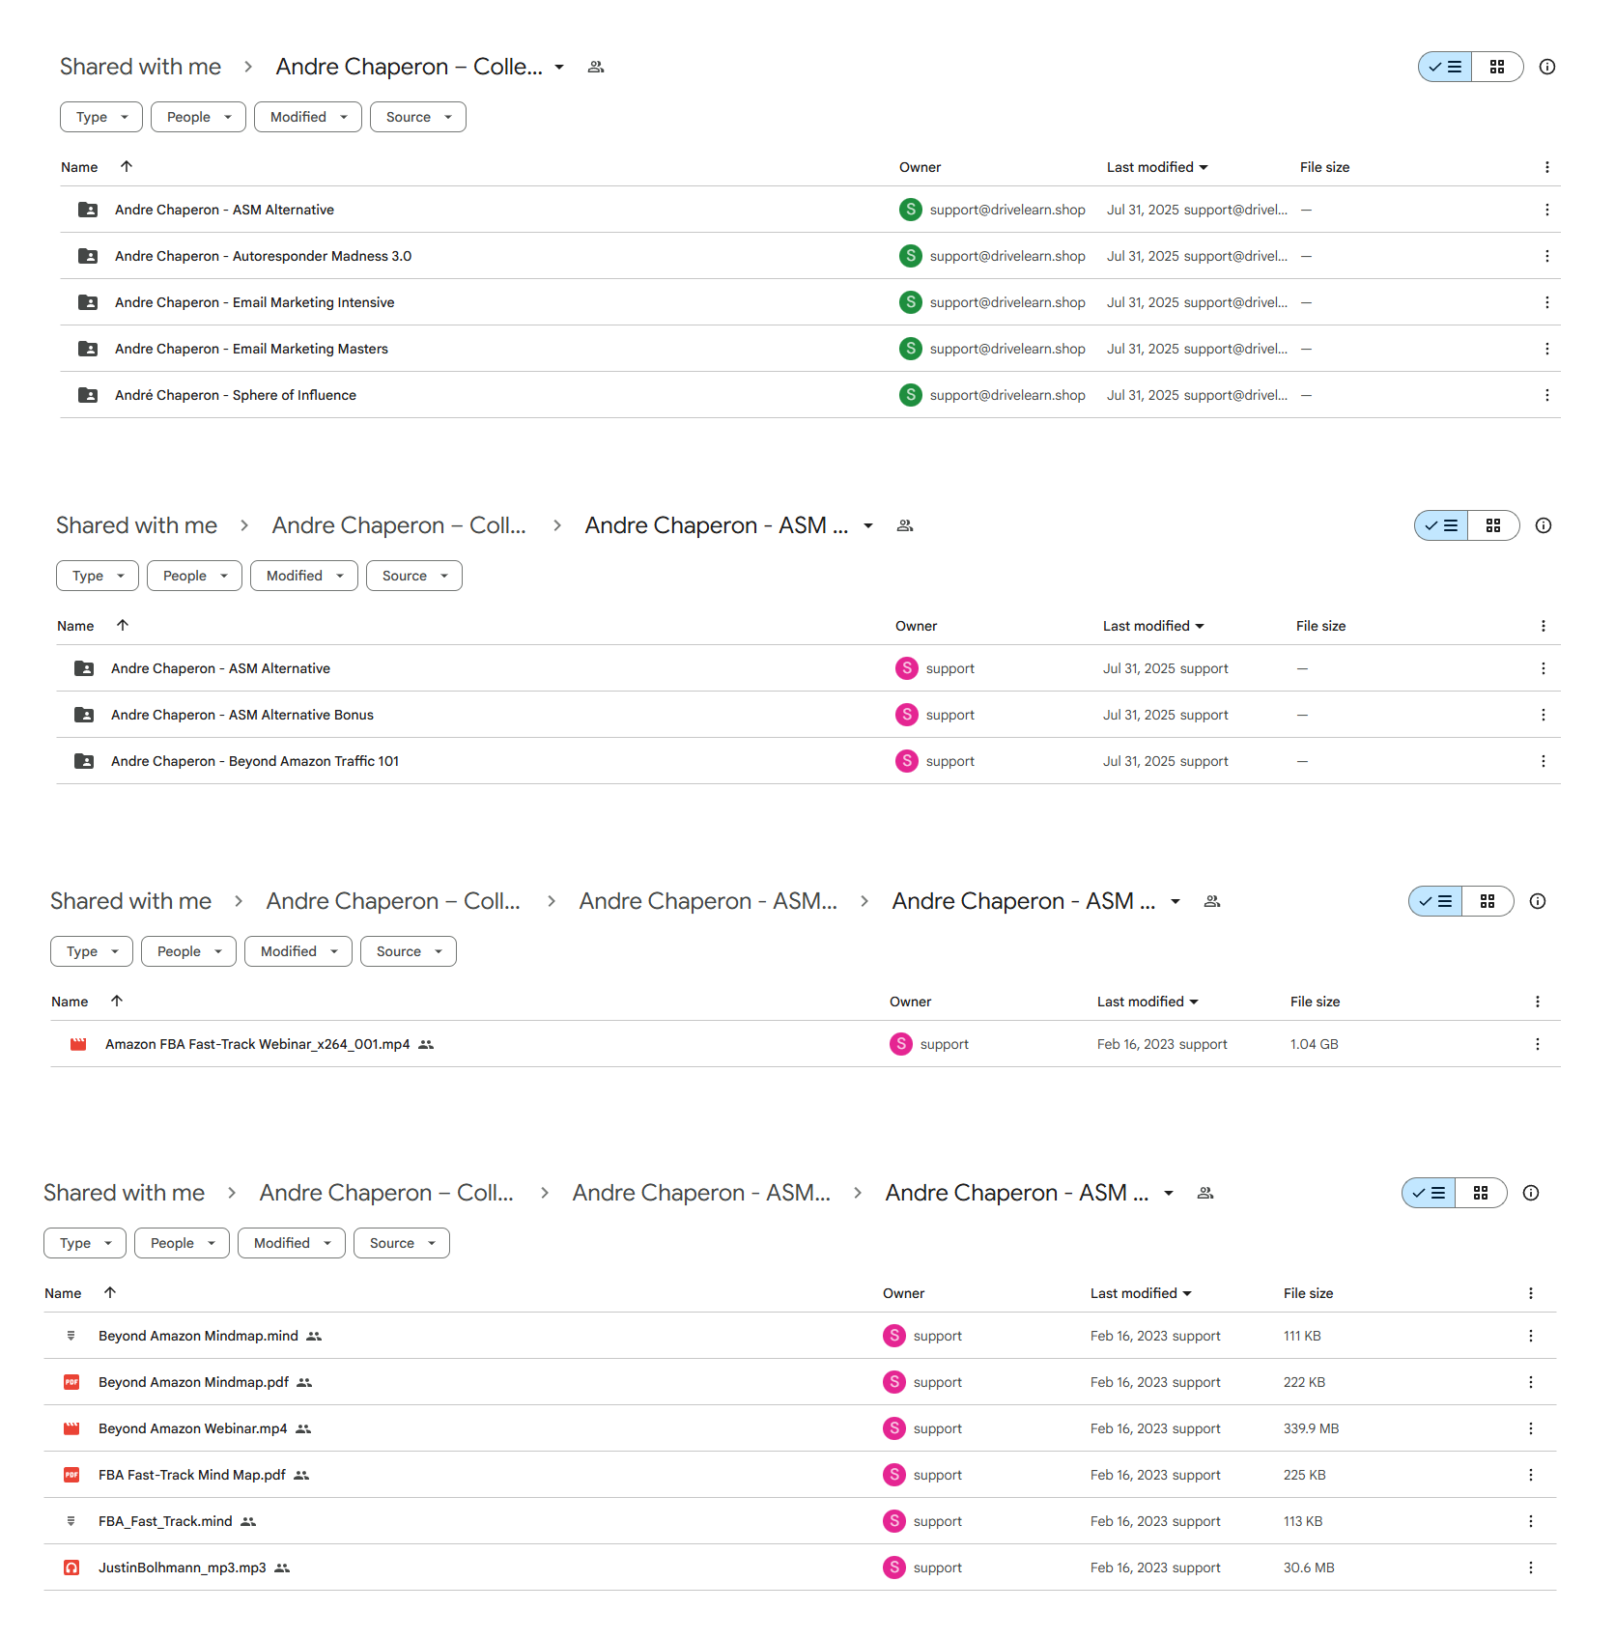Open more options for ASM Alternative Bonus row
Image resolution: width=1615 pixels, height=1638 pixels.
(x=1544, y=715)
